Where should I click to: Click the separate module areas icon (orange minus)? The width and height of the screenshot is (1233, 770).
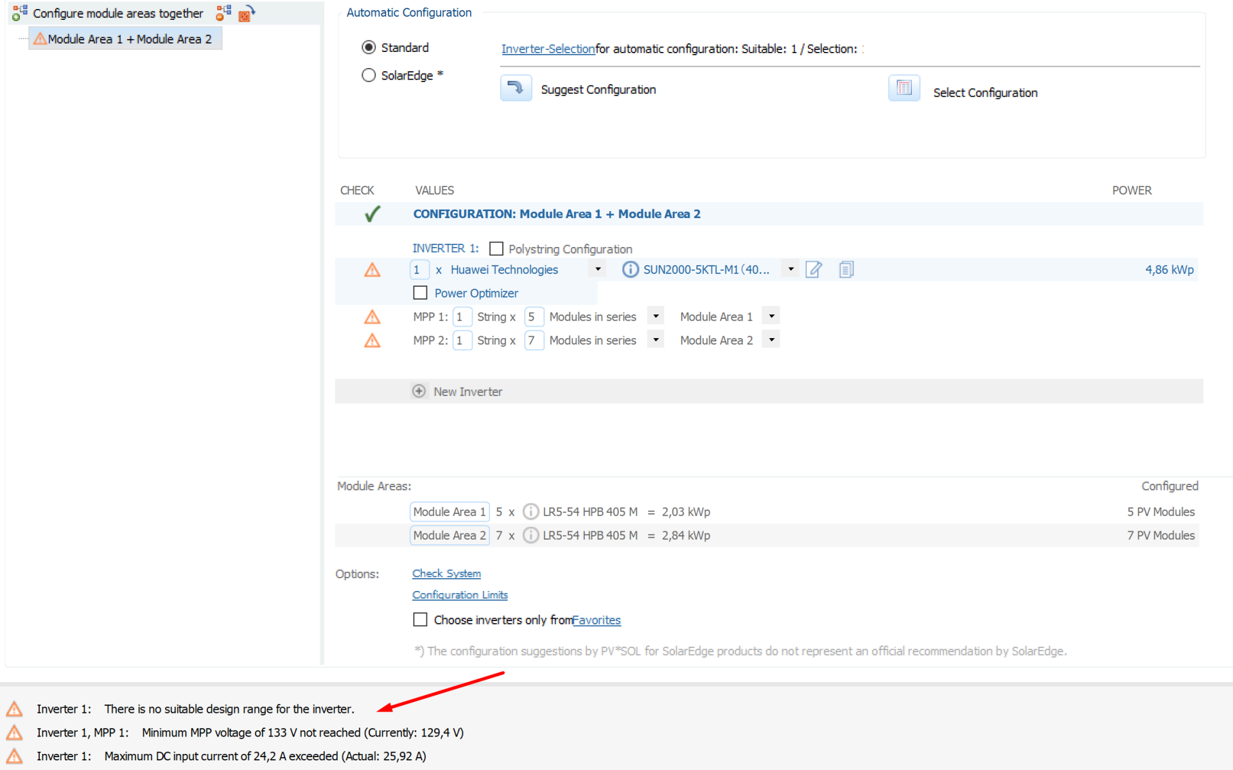[223, 13]
